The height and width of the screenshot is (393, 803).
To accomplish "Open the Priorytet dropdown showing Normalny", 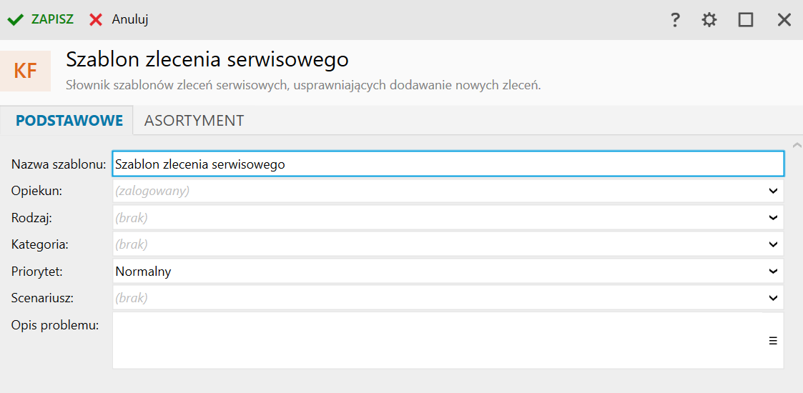I will click(773, 272).
